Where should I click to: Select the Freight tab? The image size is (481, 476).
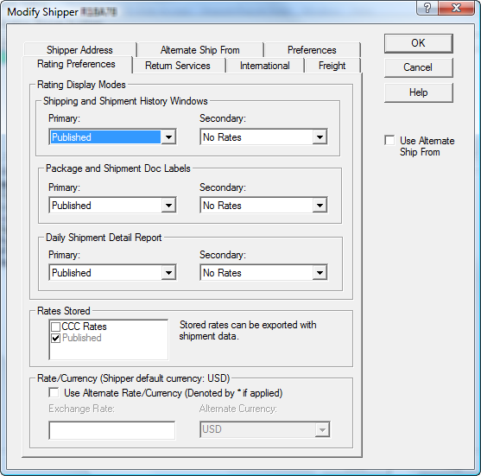(332, 66)
